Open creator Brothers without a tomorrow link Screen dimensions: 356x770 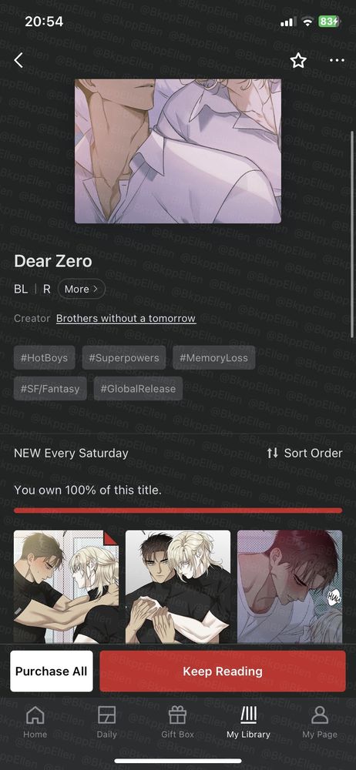point(126,318)
